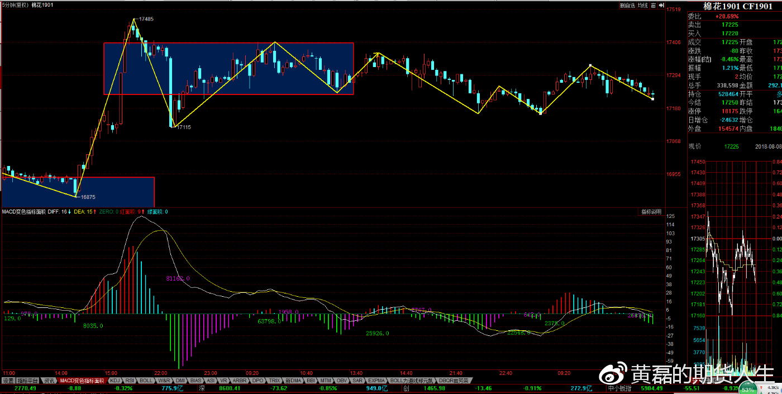
Task: Click the 绿面积: 0 readout
Action: pos(158,212)
